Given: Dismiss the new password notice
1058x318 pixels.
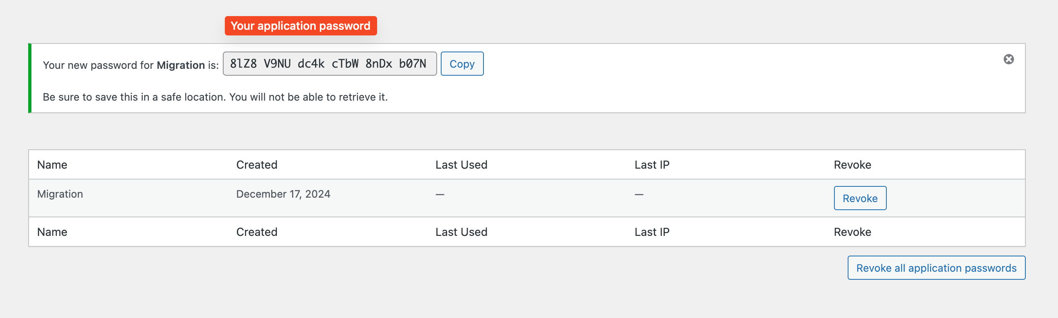Looking at the screenshot, I should click(x=1008, y=60).
